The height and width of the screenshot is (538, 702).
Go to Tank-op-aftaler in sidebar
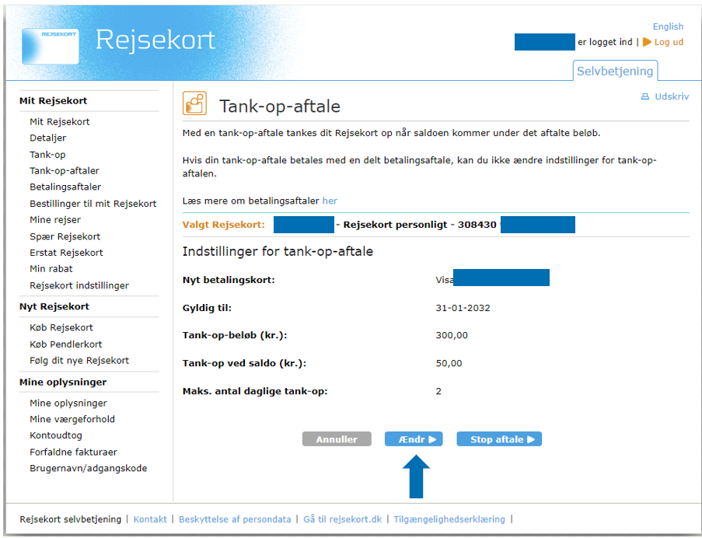[65, 171]
